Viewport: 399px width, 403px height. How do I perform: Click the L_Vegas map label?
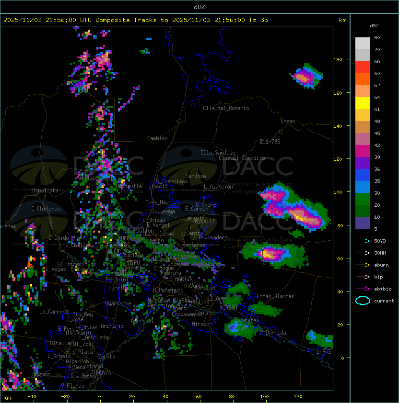coord(55,269)
